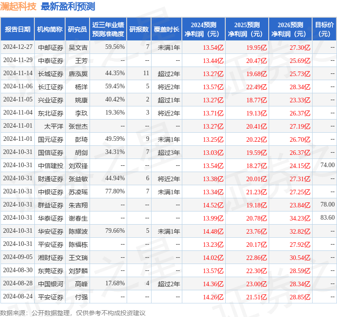
Task: Click accuracy value 17.68%
Action: 115,283
